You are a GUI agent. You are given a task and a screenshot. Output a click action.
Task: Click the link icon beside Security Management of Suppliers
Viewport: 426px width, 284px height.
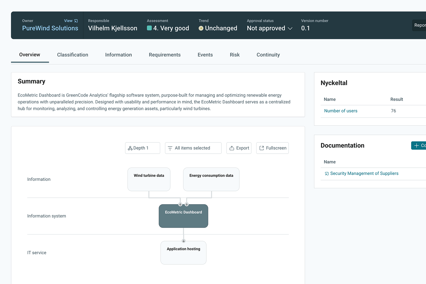pyautogui.click(x=327, y=174)
